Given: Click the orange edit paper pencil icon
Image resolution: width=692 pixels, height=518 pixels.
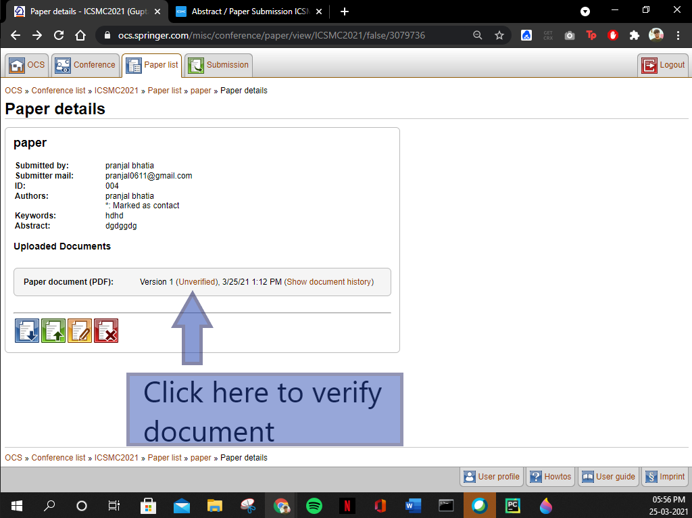Looking at the screenshot, I should coord(80,331).
